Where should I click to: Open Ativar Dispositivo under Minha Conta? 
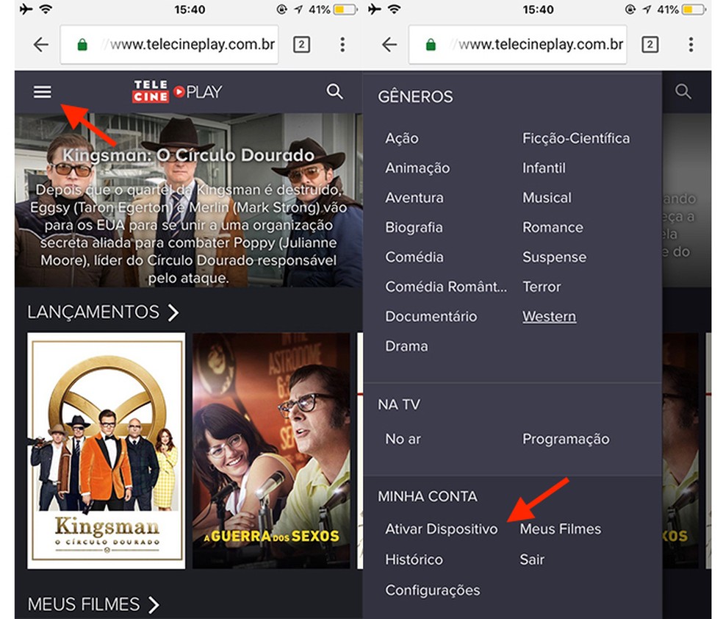tap(441, 529)
